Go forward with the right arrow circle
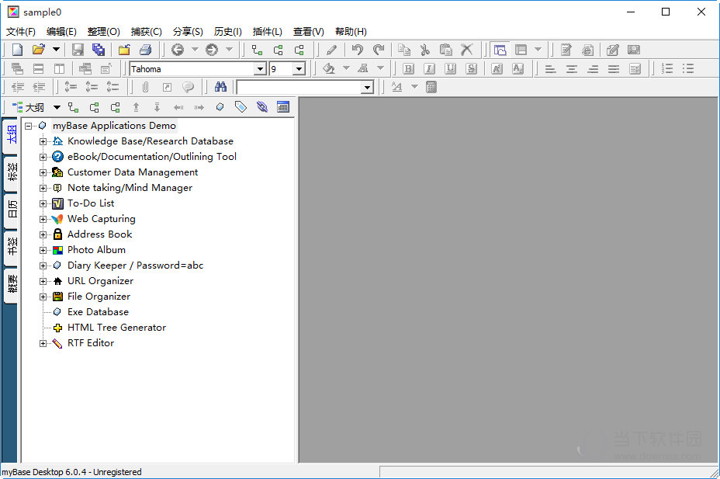The width and height of the screenshot is (720, 479). [x=212, y=50]
